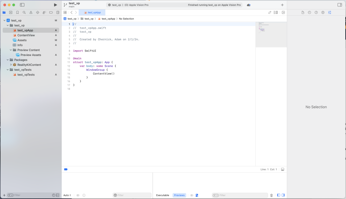Open the History inspector clock icon
Screen dimensions: 346x199
(x=310, y=12)
